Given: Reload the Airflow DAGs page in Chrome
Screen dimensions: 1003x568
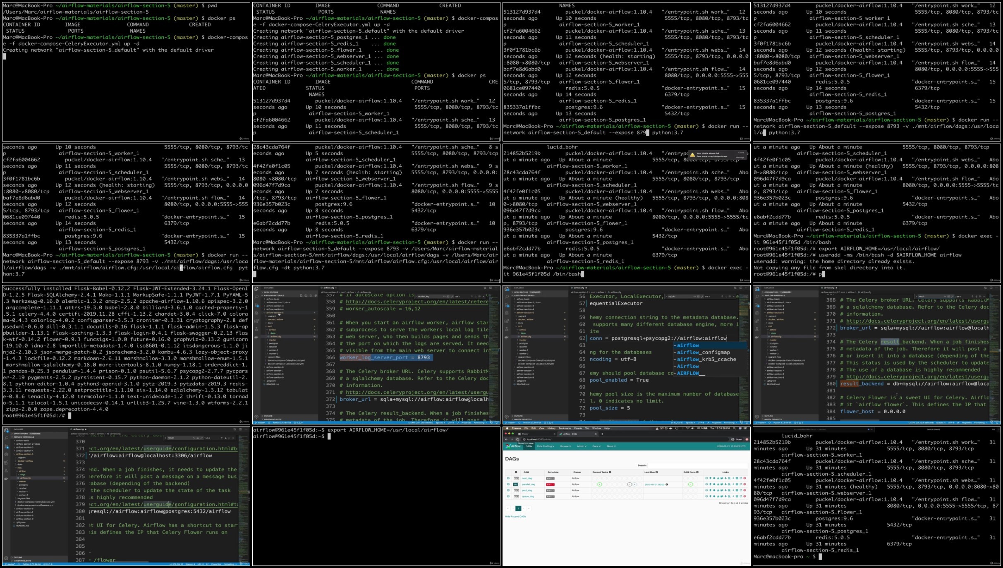Looking at the screenshot, I should (517, 439).
